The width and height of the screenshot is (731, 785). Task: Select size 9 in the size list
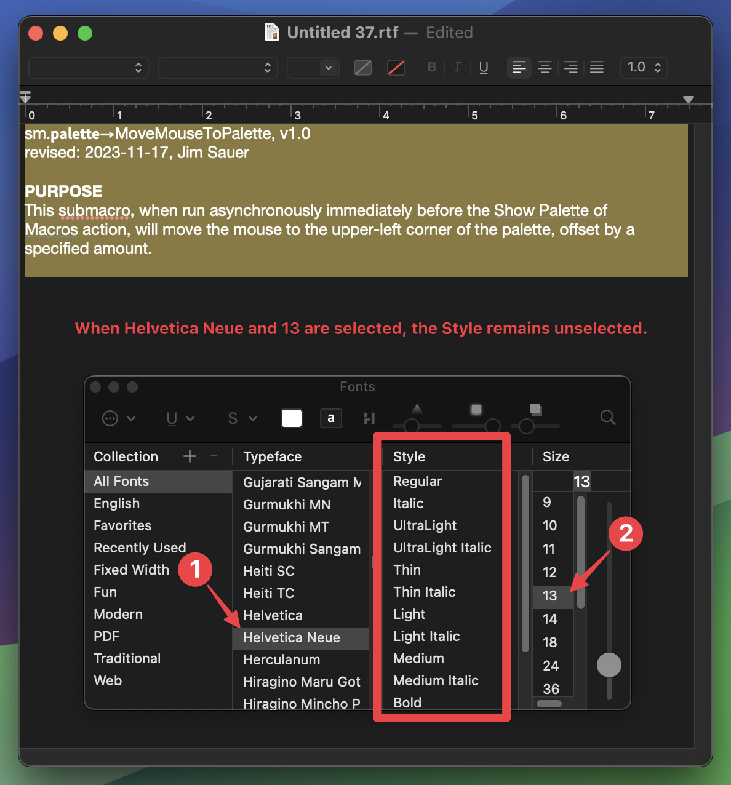click(x=553, y=503)
